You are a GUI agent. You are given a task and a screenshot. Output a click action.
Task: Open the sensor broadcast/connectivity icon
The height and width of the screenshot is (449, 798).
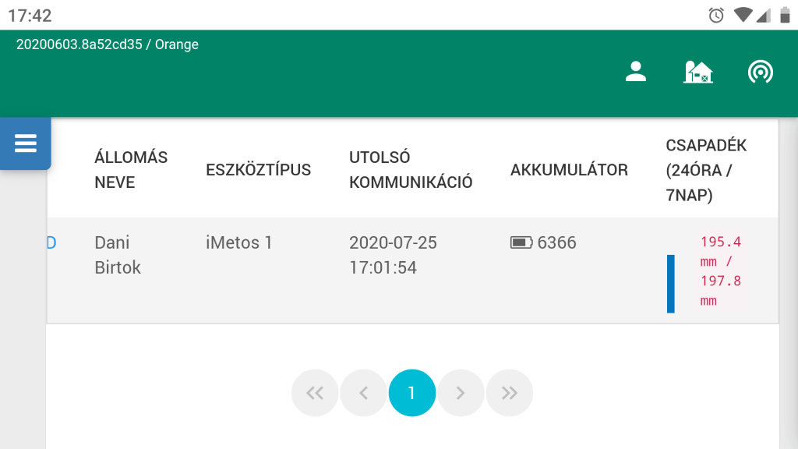pos(760,72)
